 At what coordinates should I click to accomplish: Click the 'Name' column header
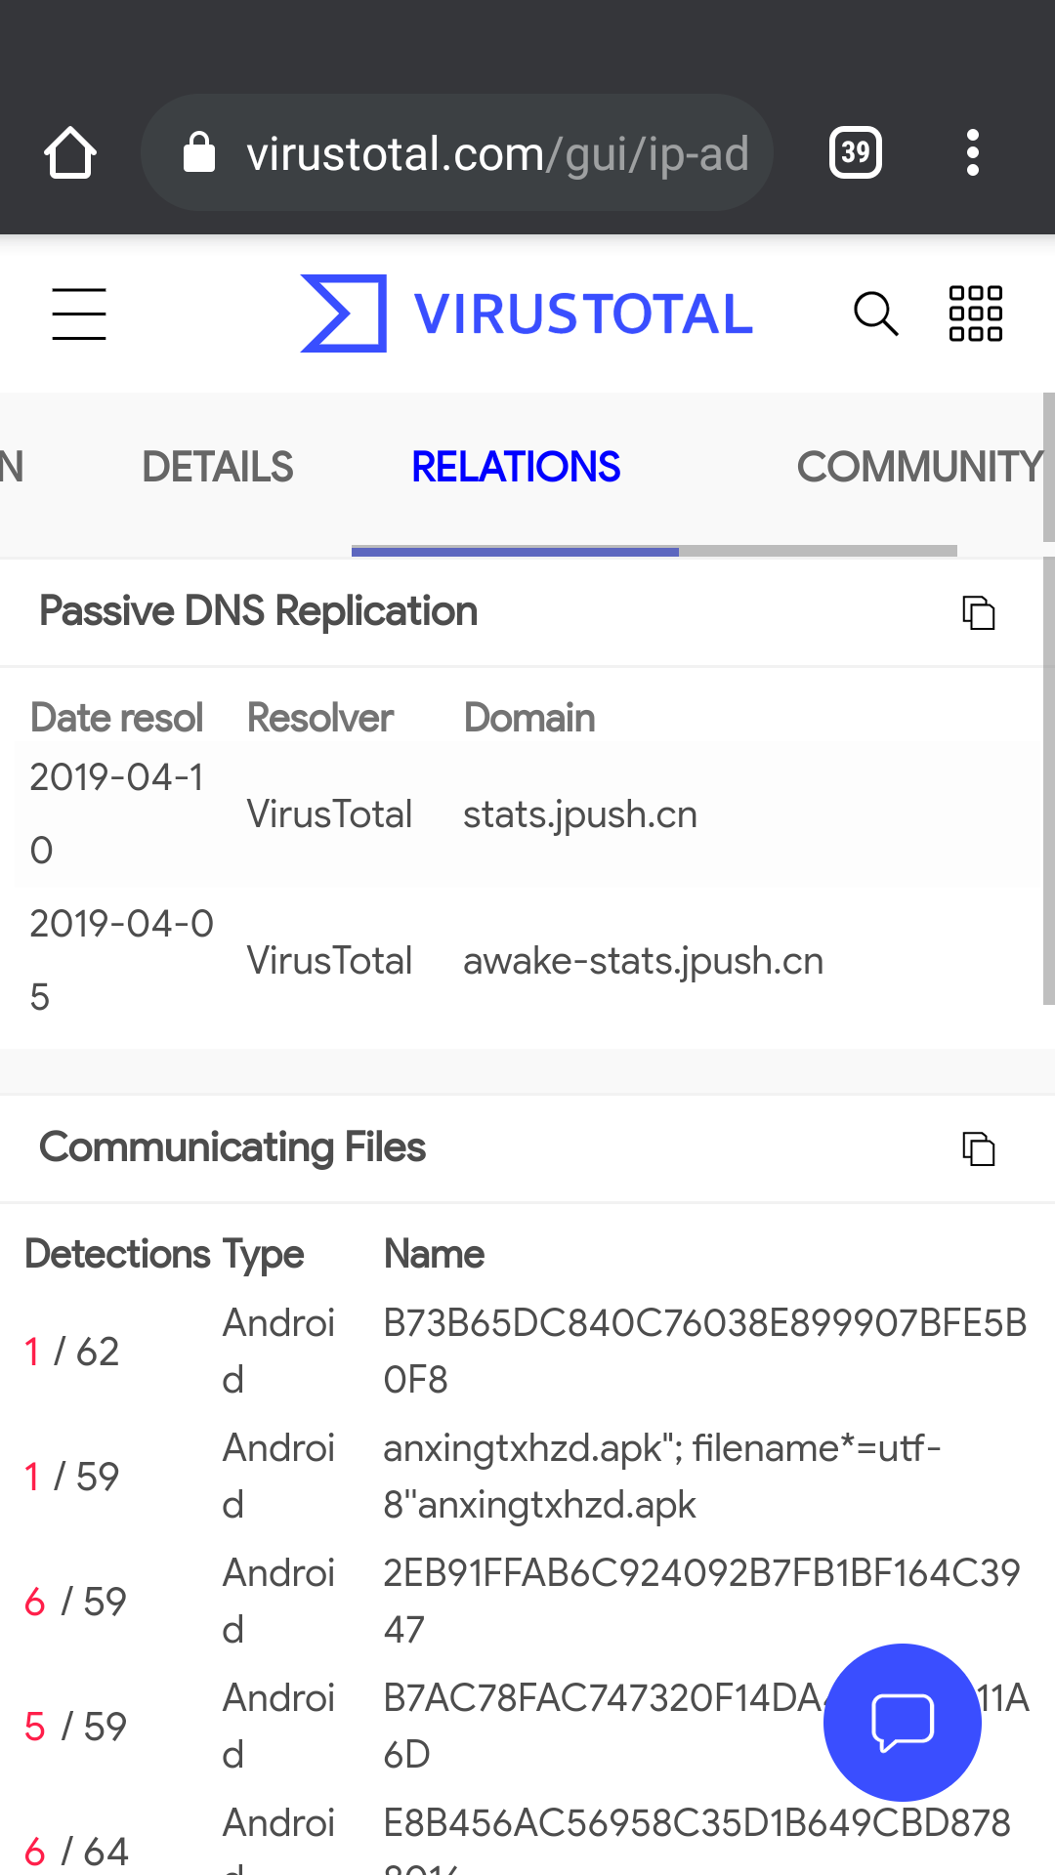point(434,1254)
